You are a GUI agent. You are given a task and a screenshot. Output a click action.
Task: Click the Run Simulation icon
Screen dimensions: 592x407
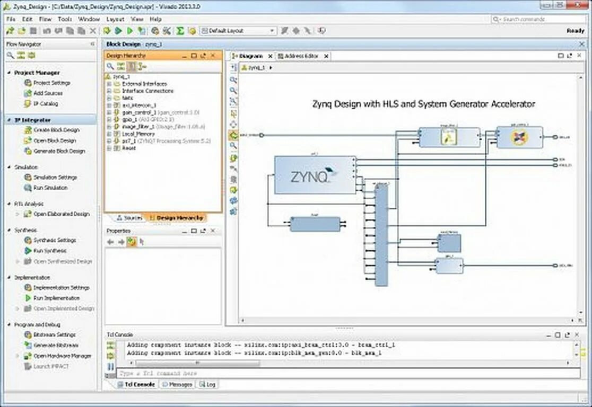coord(28,188)
